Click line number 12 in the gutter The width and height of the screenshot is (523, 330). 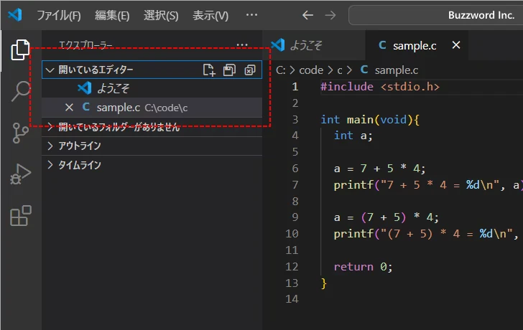click(x=292, y=267)
